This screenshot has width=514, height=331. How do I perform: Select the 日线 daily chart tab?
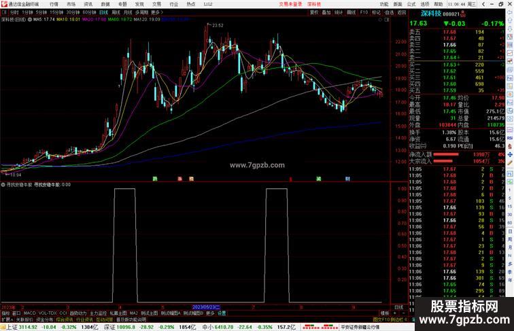pyautogui.click(x=103, y=12)
